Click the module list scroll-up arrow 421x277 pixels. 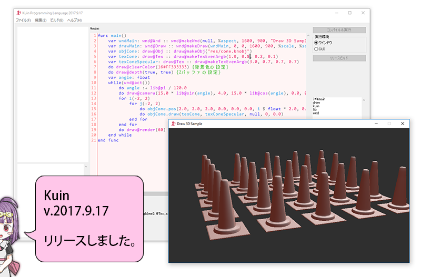coord(364,100)
